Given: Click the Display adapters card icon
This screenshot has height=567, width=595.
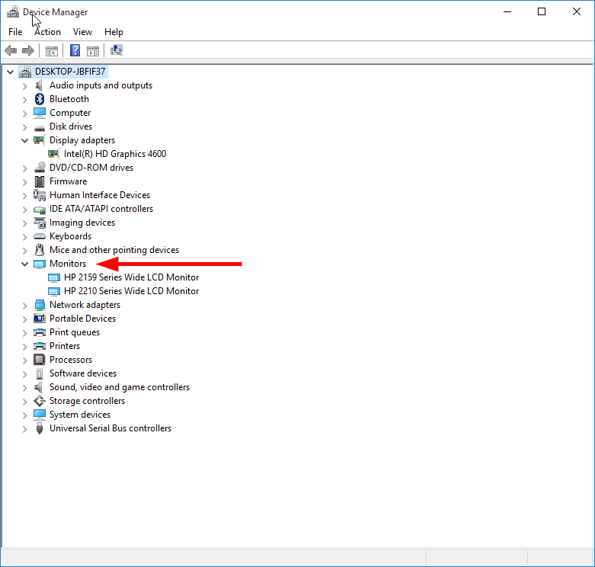Looking at the screenshot, I should click(39, 140).
